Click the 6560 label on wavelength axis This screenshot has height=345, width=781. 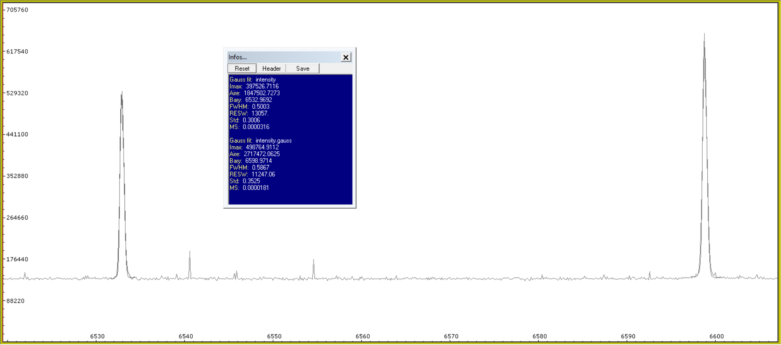tap(363, 336)
